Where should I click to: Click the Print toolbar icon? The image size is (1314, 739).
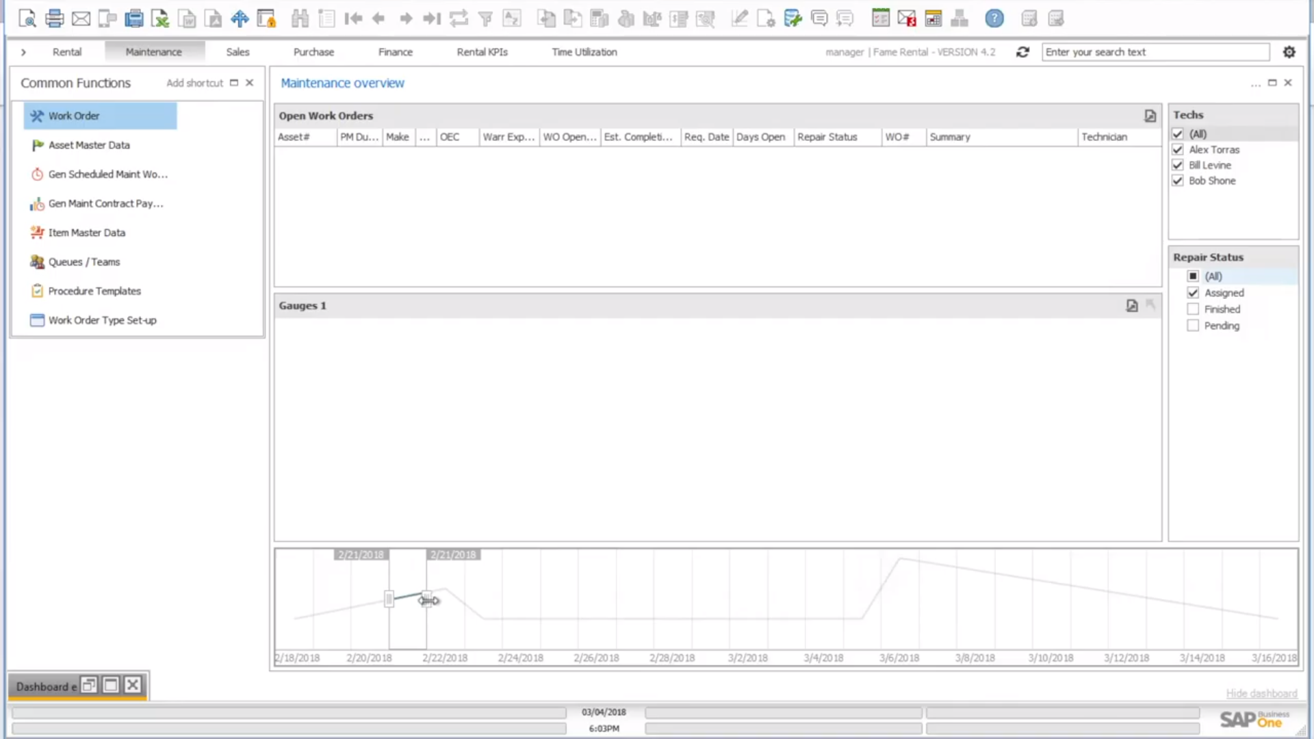click(54, 18)
